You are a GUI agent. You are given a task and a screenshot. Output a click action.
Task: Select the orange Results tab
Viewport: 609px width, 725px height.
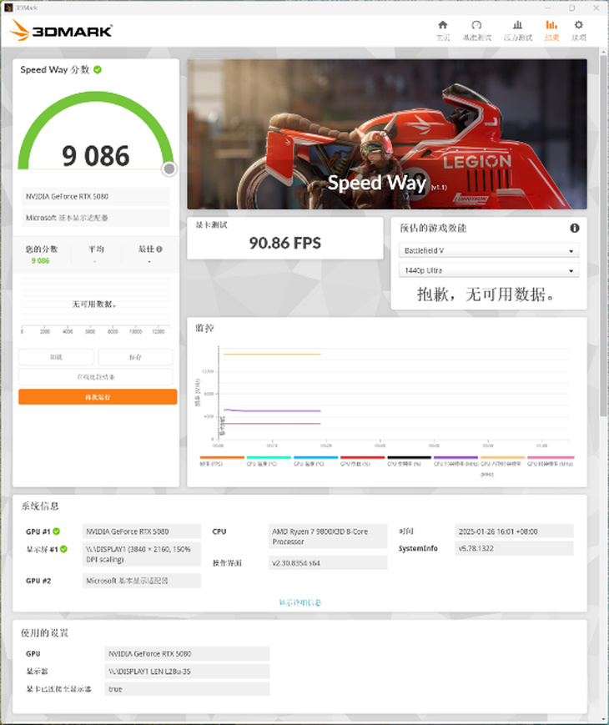[551, 30]
